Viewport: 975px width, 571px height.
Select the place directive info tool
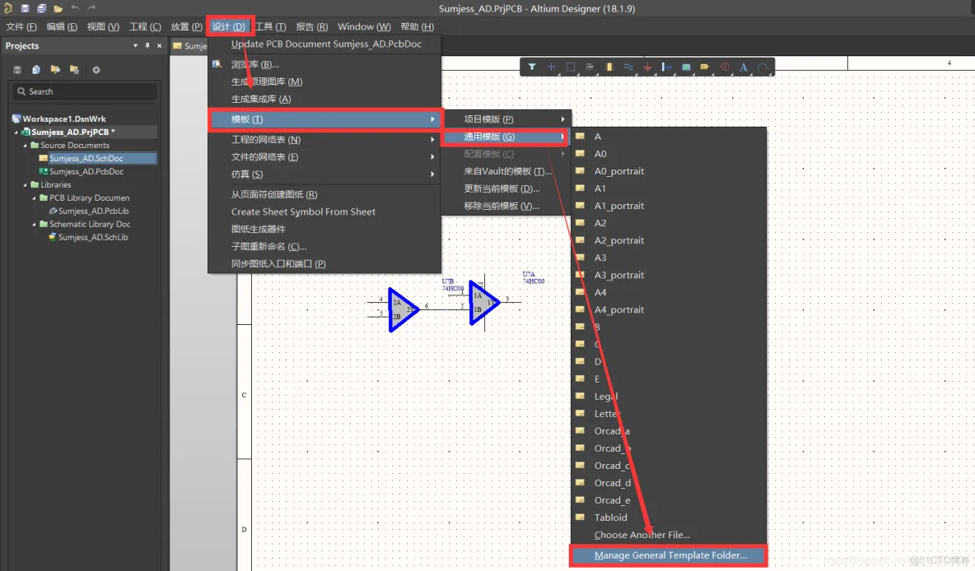tap(725, 67)
